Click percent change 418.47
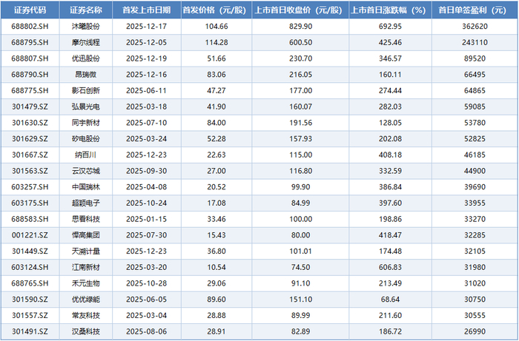The height and width of the screenshot is (341, 519). pyautogui.click(x=390, y=236)
